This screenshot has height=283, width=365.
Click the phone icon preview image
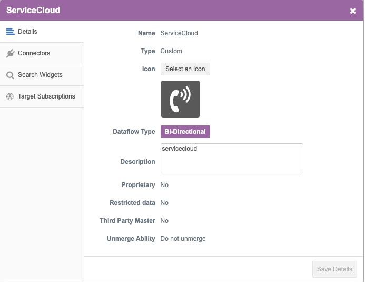(x=180, y=99)
